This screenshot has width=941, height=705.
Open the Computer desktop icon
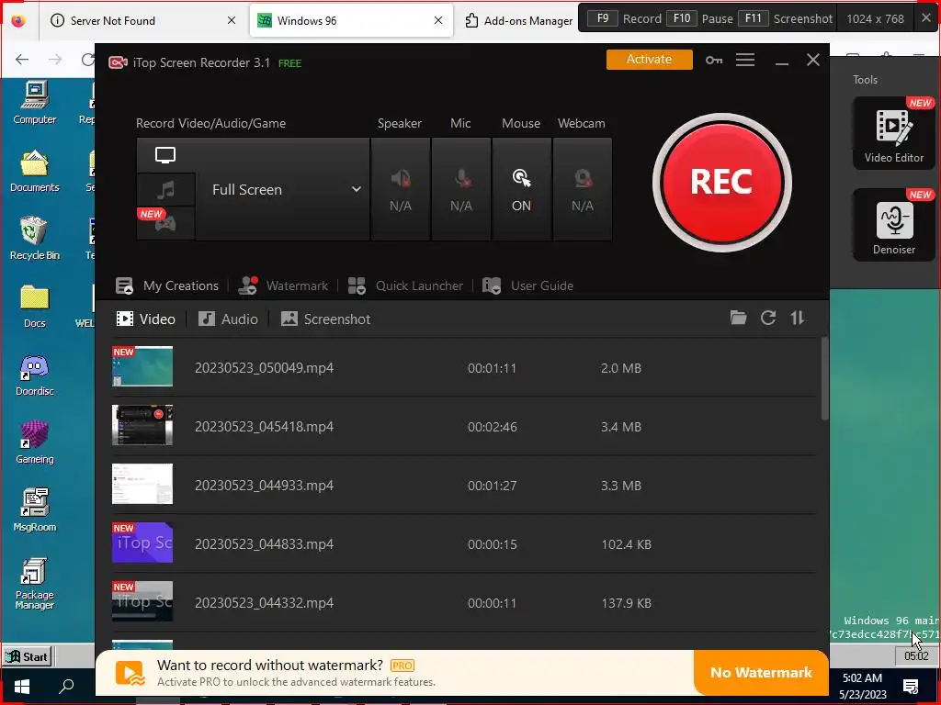coord(35,103)
